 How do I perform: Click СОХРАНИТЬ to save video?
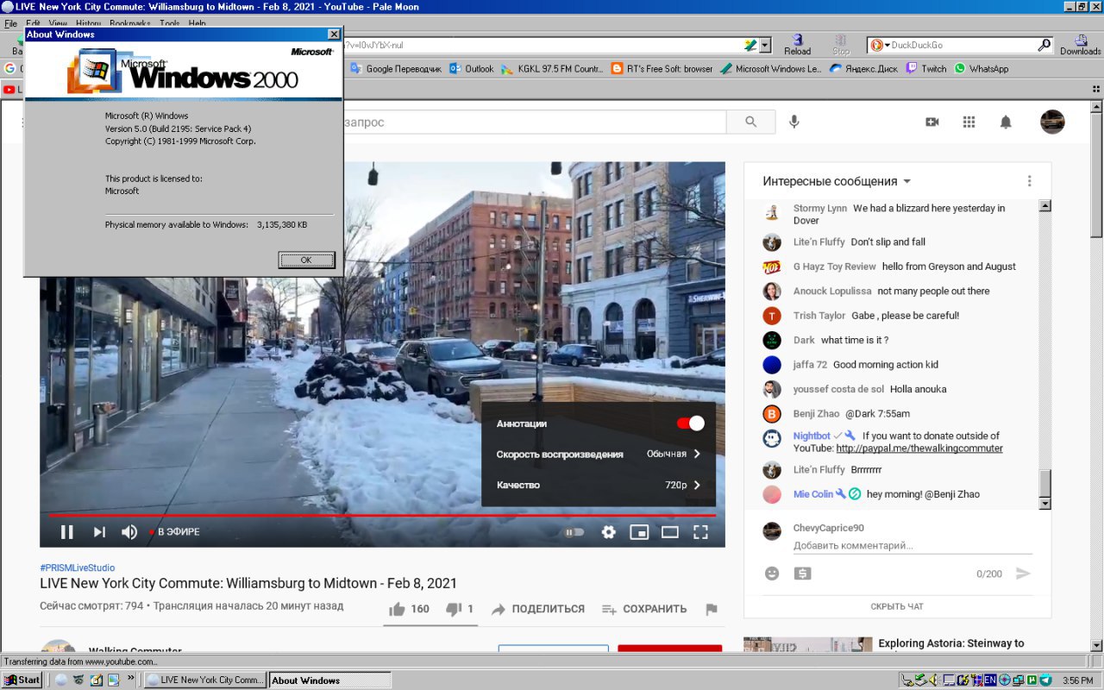(x=644, y=609)
